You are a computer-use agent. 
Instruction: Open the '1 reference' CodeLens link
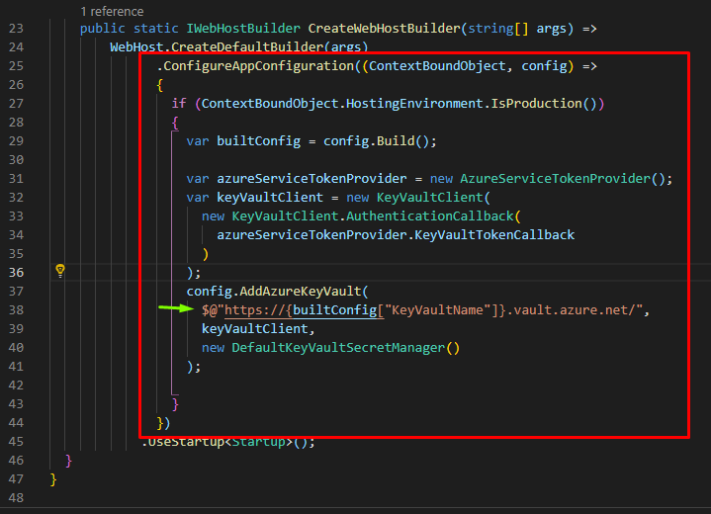pos(112,11)
